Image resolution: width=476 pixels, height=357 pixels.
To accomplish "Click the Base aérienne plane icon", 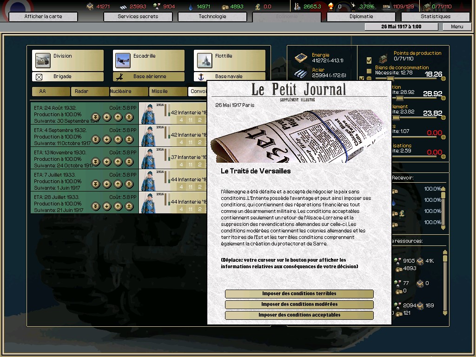I will click(x=119, y=77).
